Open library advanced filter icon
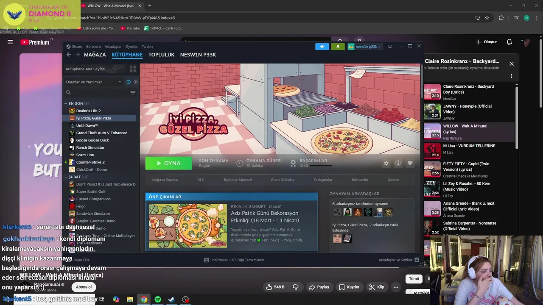Screen dimensions: 543x305 coord(133,92)
